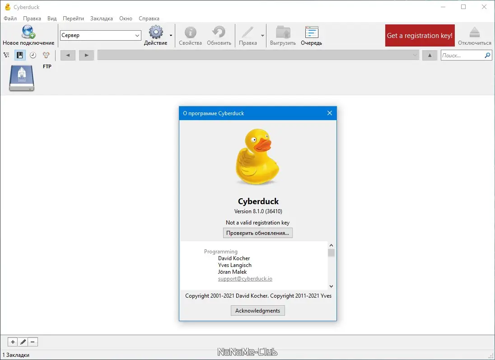Image resolution: width=495 pixels, height=360 pixels.
Task: Click the Acknowledgments button
Action: click(257, 311)
